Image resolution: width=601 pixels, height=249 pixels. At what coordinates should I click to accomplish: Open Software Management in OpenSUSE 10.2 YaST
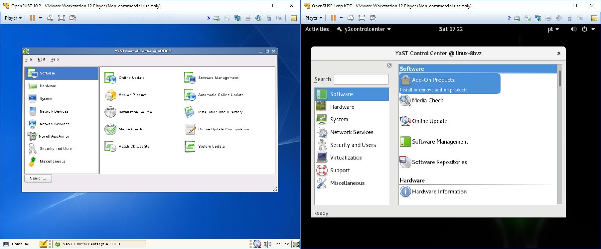point(211,78)
